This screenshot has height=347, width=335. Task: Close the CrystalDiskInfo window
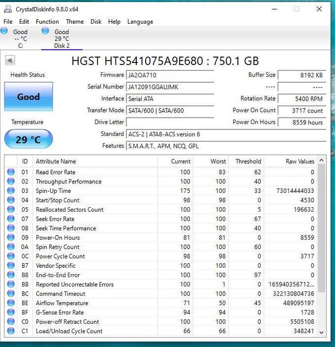tap(319, 9)
